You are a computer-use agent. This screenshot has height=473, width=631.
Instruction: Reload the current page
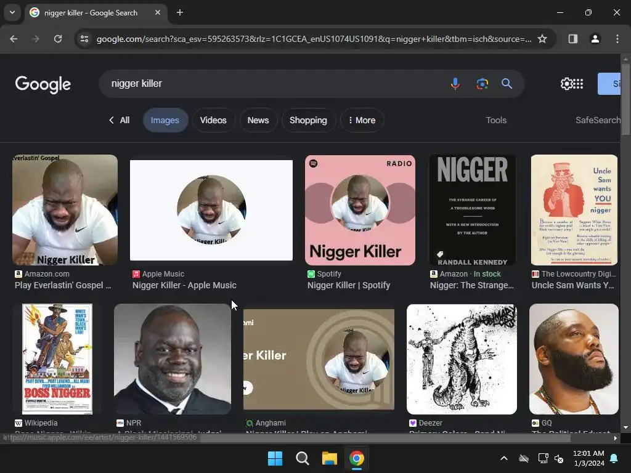[x=58, y=39]
